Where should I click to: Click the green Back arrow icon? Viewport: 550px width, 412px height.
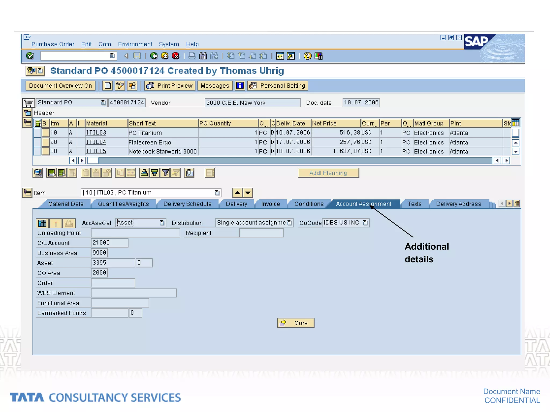[x=154, y=56]
